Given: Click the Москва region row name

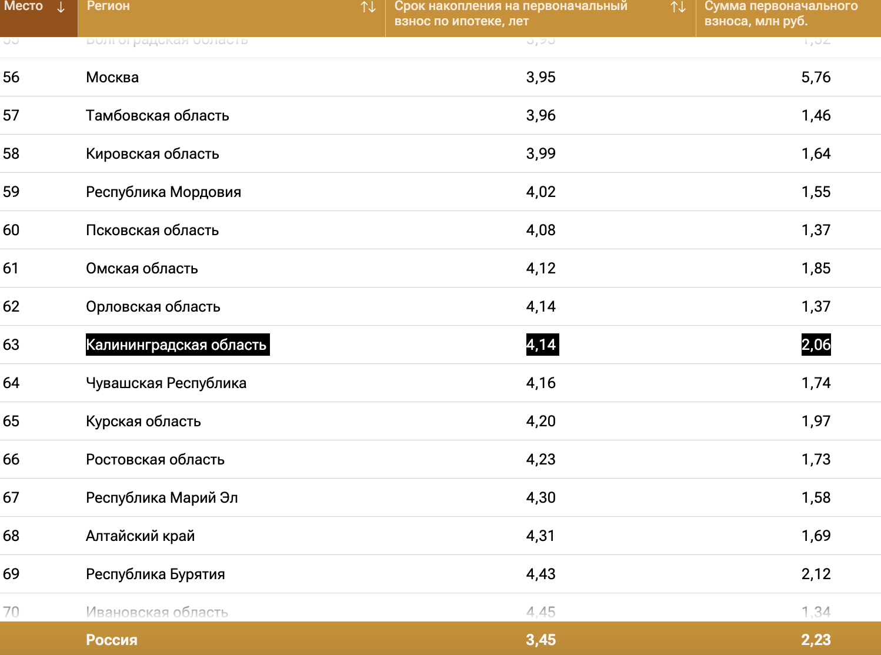Looking at the screenshot, I should pyautogui.click(x=112, y=77).
